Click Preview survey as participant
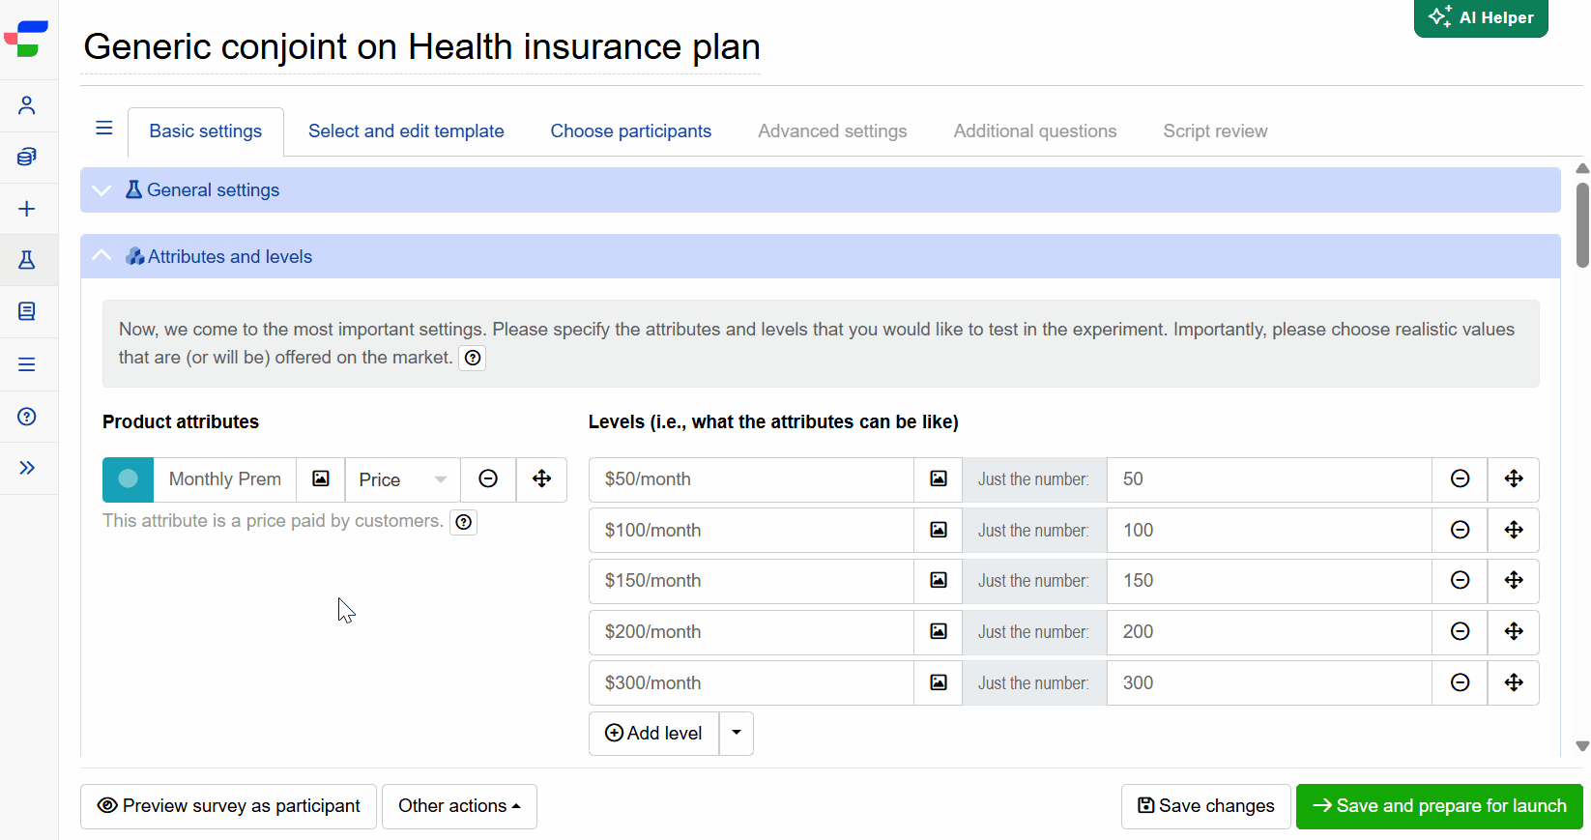This screenshot has width=1591, height=840. [228, 806]
